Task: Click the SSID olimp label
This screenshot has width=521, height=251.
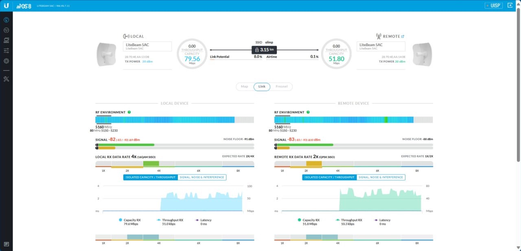Action: point(264,42)
